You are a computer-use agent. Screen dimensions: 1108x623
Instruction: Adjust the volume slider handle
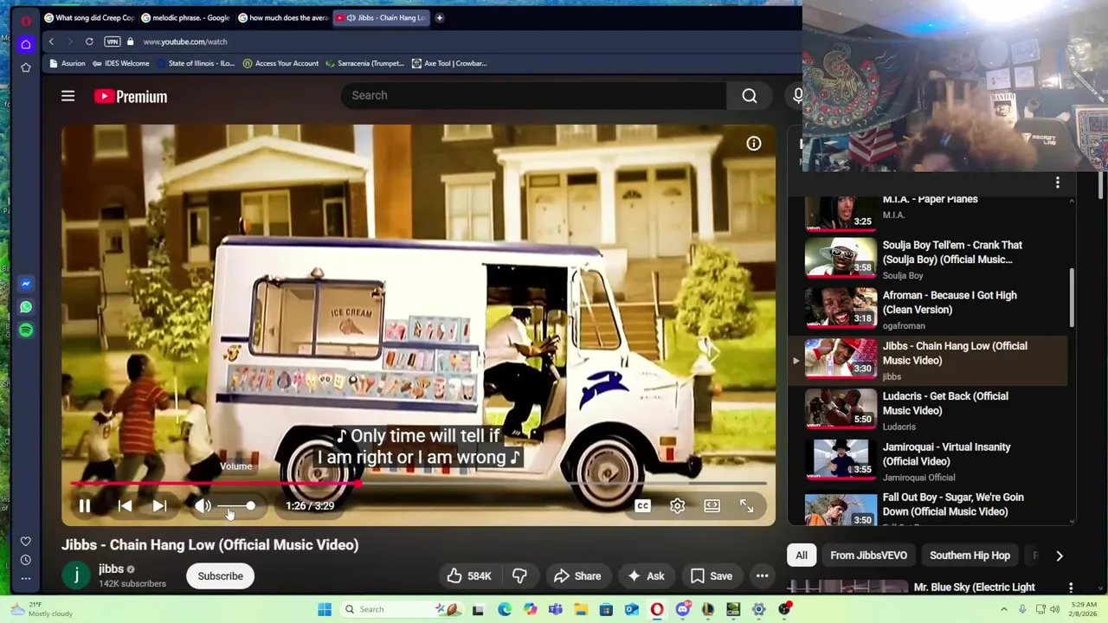[x=250, y=506]
